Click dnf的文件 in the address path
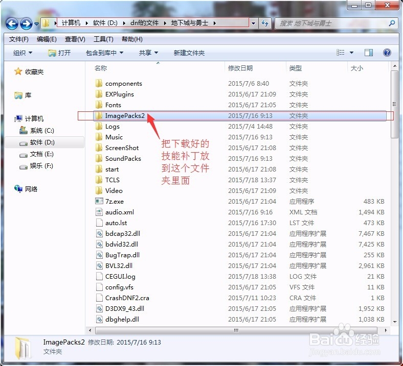Screen dimensions: 403x366 (x=144, y=23)
